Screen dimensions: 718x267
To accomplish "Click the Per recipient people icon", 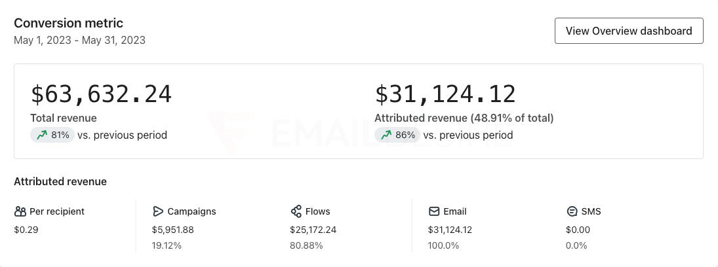I will click(x=20, y=211).
